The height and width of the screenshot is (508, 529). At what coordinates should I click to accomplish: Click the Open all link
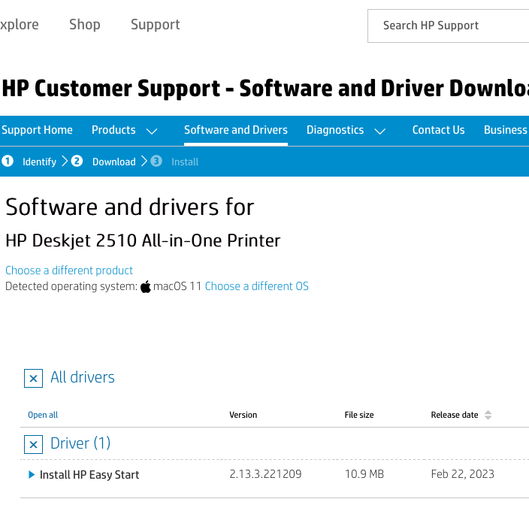[x=43, y=415]
